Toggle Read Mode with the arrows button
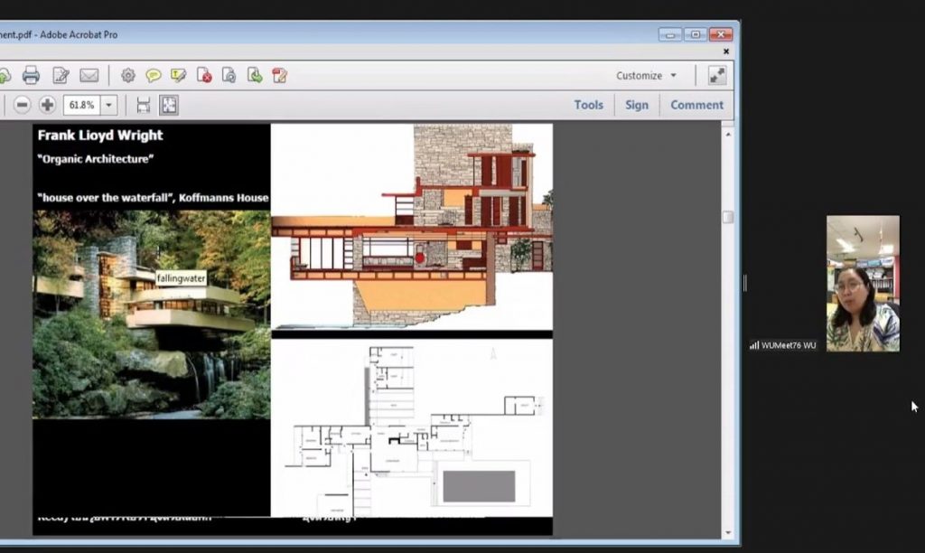 (717, 75)
